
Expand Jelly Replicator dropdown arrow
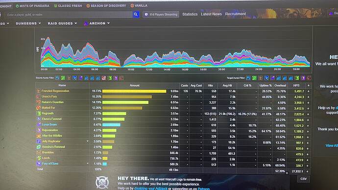(88, 141)
